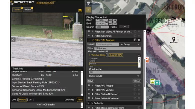Delete the Filter: VideoAI Person entry
This screenshot has height=109, width=195.
pyautogui.click(x=139, y=94)
